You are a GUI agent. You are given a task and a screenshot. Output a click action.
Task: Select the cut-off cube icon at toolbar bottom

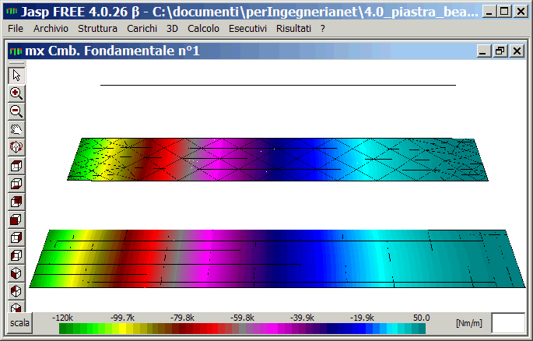pos(16,306)
